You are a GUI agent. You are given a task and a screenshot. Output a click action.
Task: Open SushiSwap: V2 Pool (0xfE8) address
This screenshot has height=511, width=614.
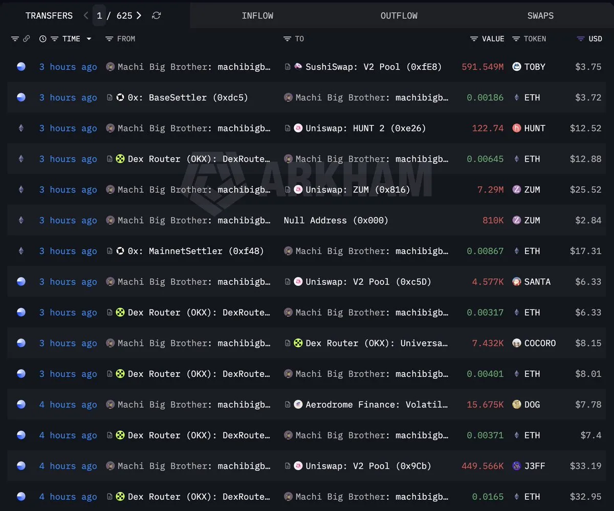(x=373, y=67)
